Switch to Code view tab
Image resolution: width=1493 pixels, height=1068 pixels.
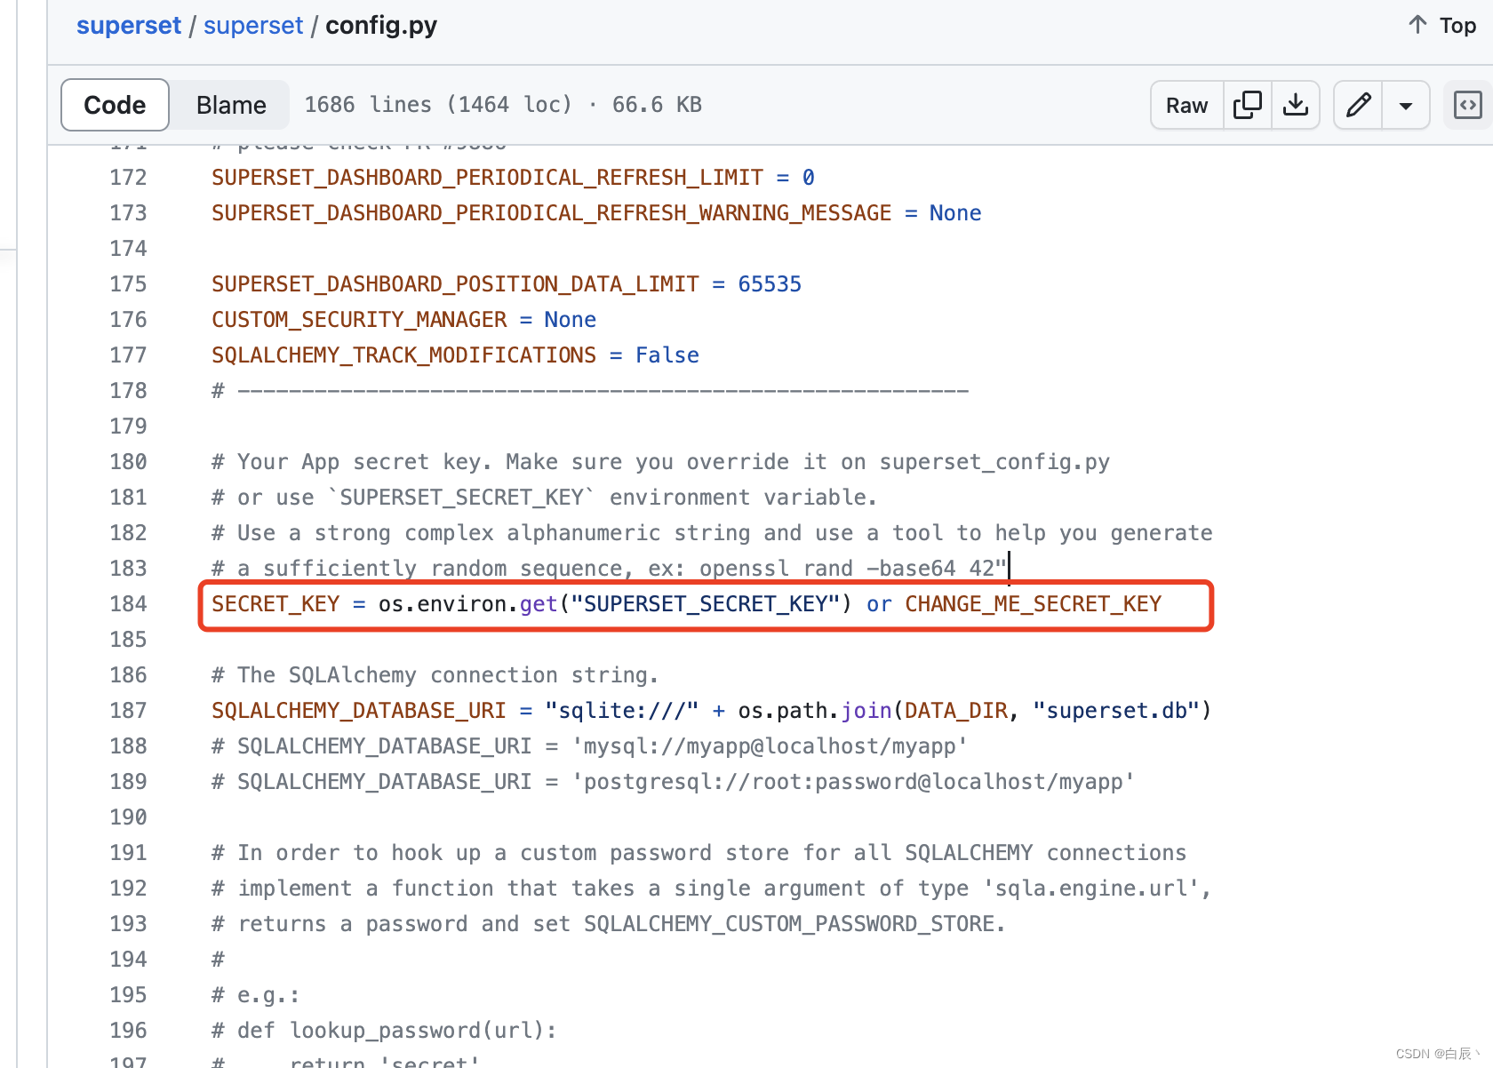pos(115,105)
